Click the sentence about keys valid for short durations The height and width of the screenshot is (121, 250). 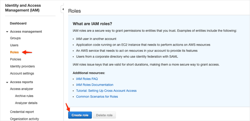[x=146, y=65]
